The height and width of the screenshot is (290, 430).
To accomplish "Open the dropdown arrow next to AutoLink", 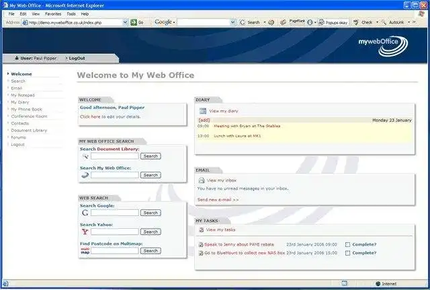I will click(408, 22).
